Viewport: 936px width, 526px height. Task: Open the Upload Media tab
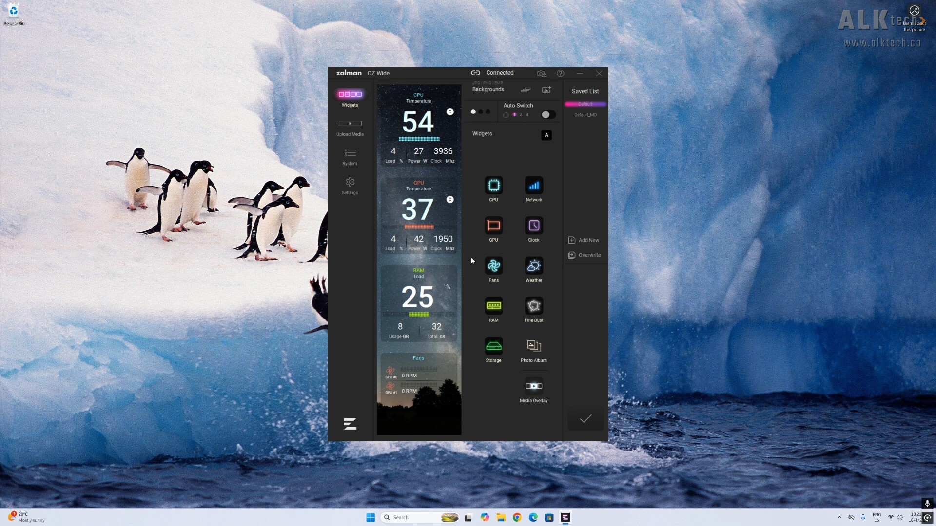350,127
